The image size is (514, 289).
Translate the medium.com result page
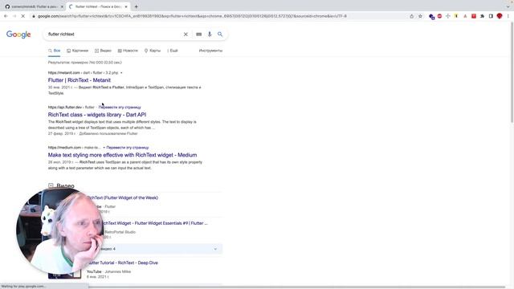tap(128, 148)
